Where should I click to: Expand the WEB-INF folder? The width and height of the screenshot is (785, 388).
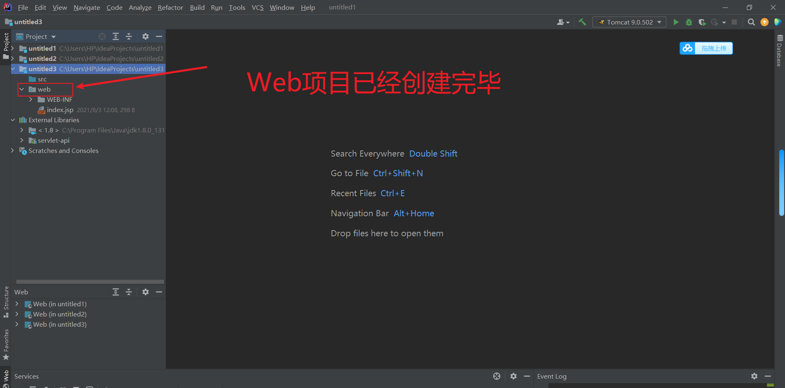(x=31, y=99)
